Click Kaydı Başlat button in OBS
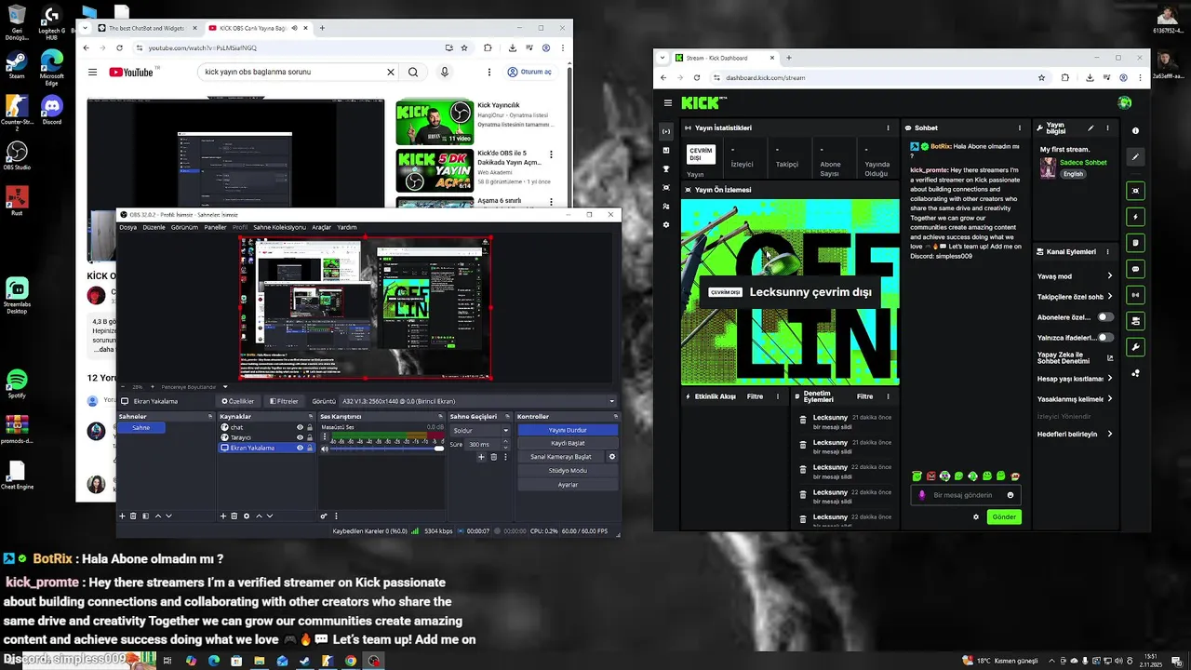This screenshot has height=670, width=1191. [x=568, y=443]
